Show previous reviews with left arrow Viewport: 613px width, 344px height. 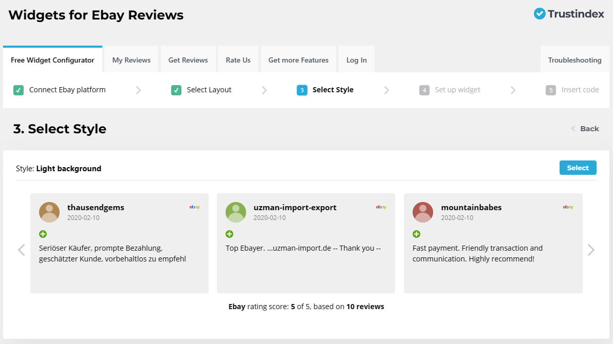(x=22, y=250)
